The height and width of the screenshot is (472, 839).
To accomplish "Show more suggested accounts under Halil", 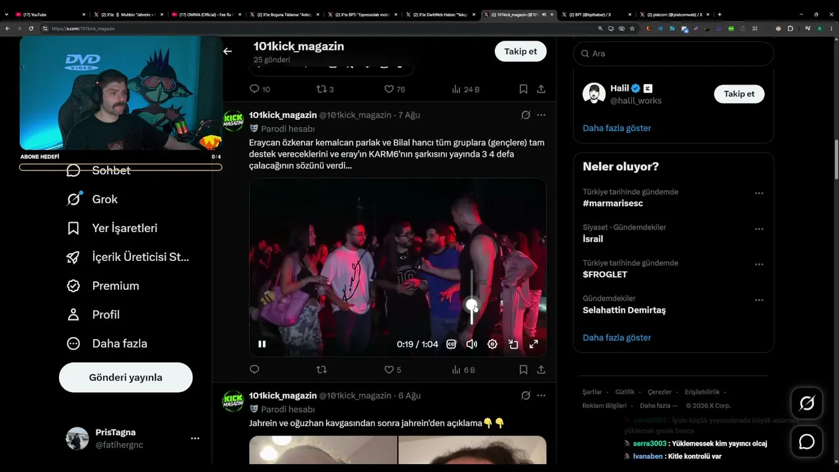I will coord(617,128).
